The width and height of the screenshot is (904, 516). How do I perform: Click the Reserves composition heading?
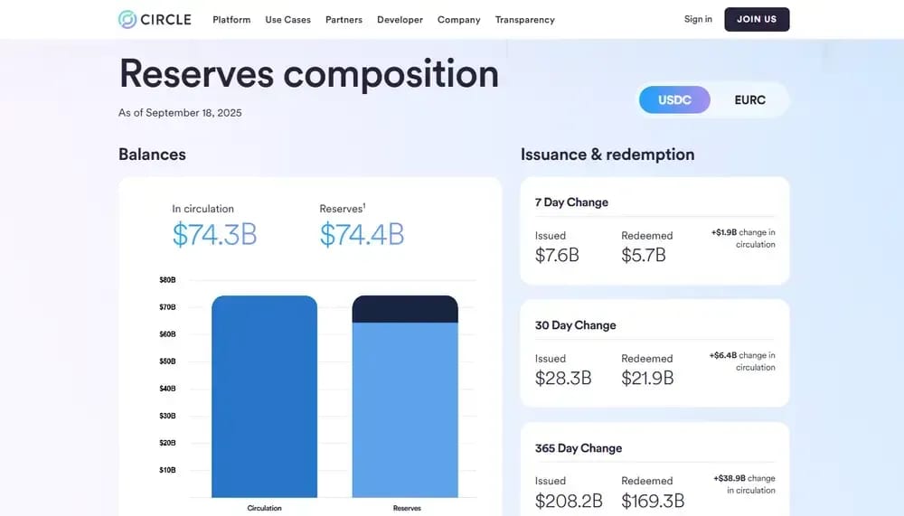[309, 74]
